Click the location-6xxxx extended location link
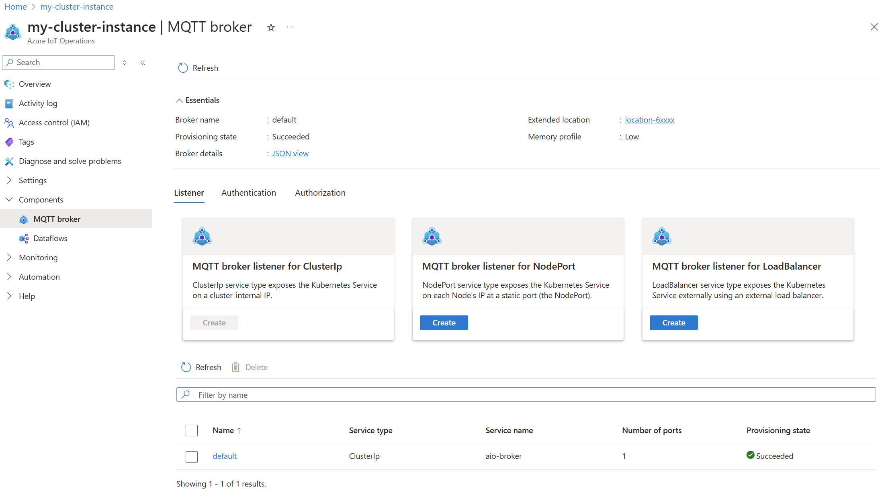Image resolution: width=884 pixels, height=497 pixels. (x=649, y=120)
